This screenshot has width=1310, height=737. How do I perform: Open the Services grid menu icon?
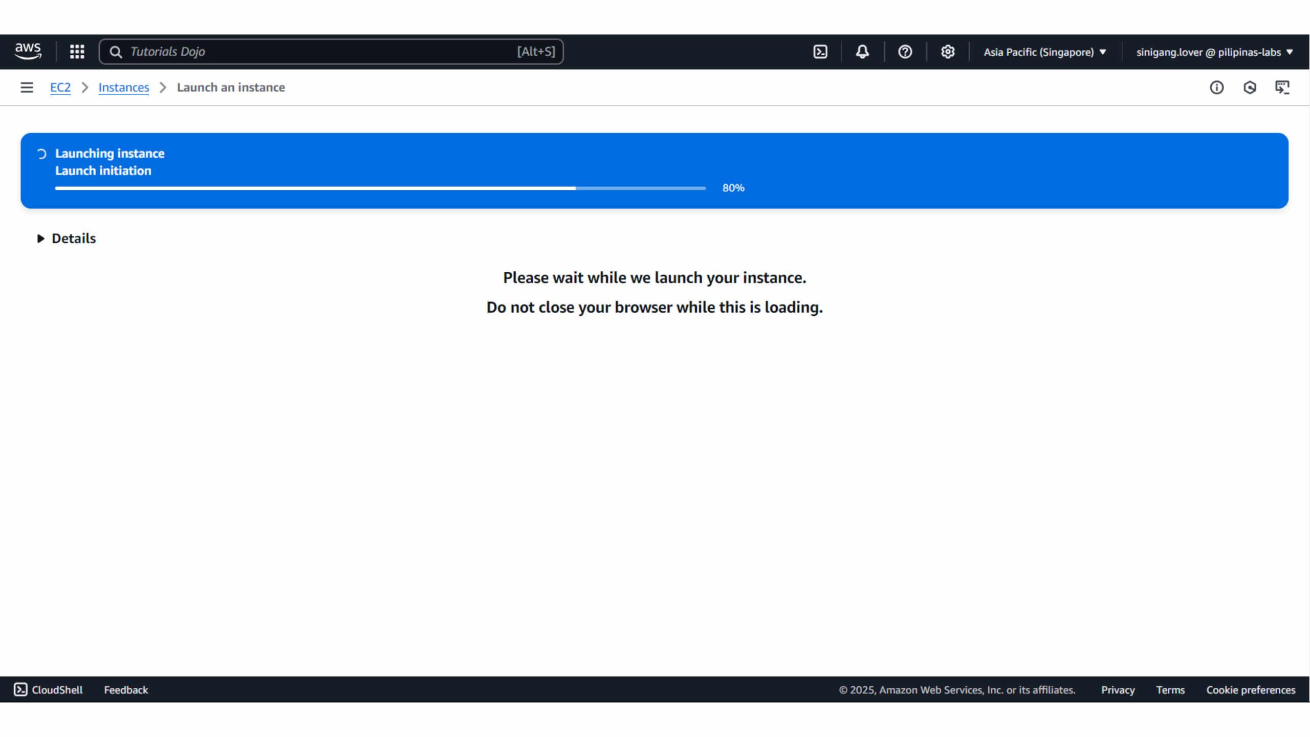point(77,52)
